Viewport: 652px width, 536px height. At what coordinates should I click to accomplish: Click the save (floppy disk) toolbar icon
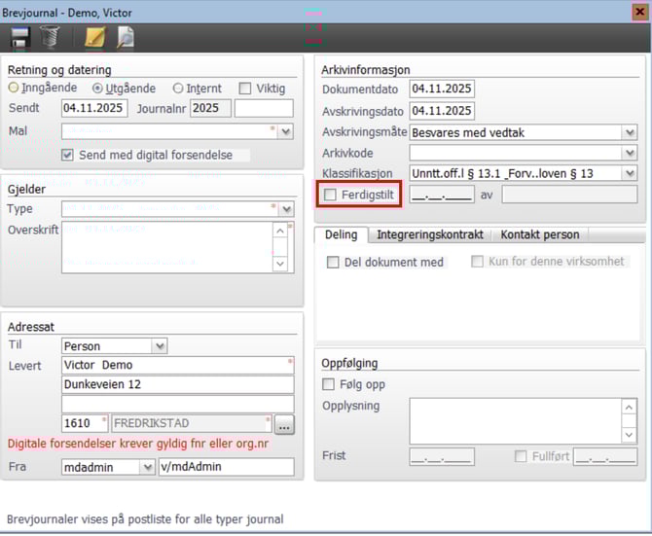[19, 38]
